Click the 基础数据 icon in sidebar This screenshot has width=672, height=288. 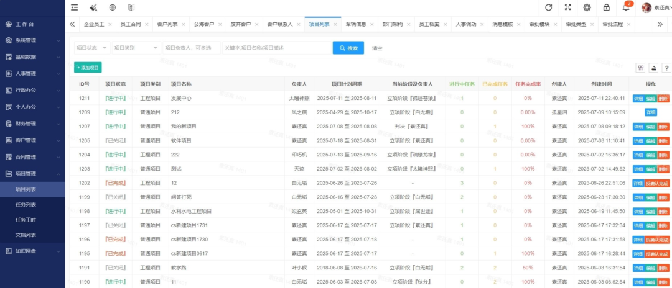[x=9, y=57]
